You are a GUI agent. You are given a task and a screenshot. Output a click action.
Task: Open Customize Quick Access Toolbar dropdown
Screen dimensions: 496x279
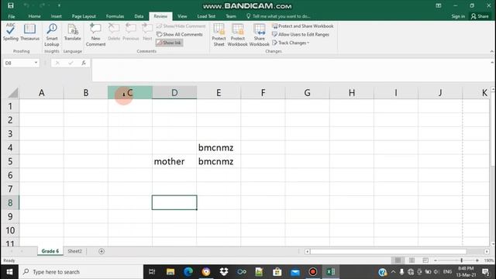[59, 5]
